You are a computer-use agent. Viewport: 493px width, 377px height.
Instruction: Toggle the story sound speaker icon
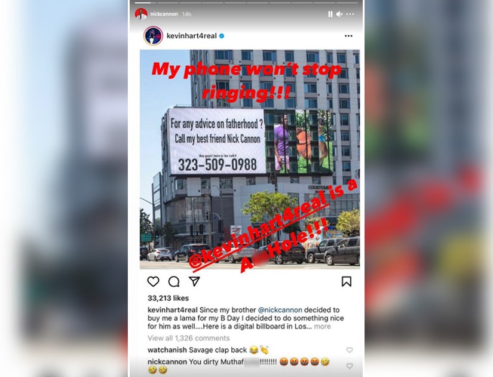339,14
